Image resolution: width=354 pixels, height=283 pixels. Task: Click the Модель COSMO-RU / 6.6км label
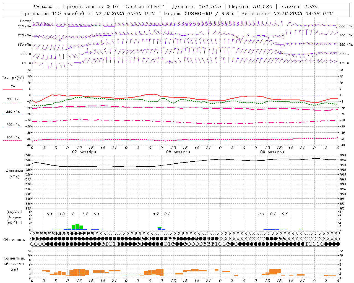pos(199,14)
